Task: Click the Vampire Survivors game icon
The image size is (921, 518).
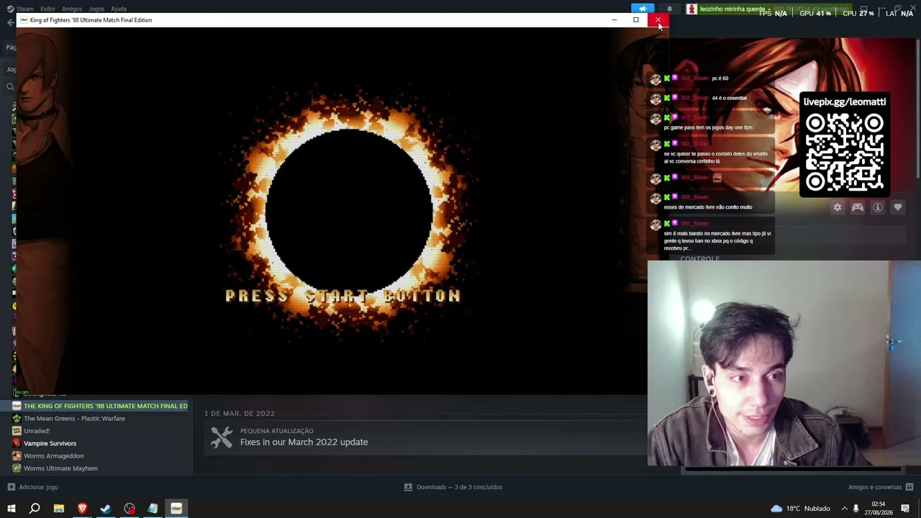Action: 17,443
